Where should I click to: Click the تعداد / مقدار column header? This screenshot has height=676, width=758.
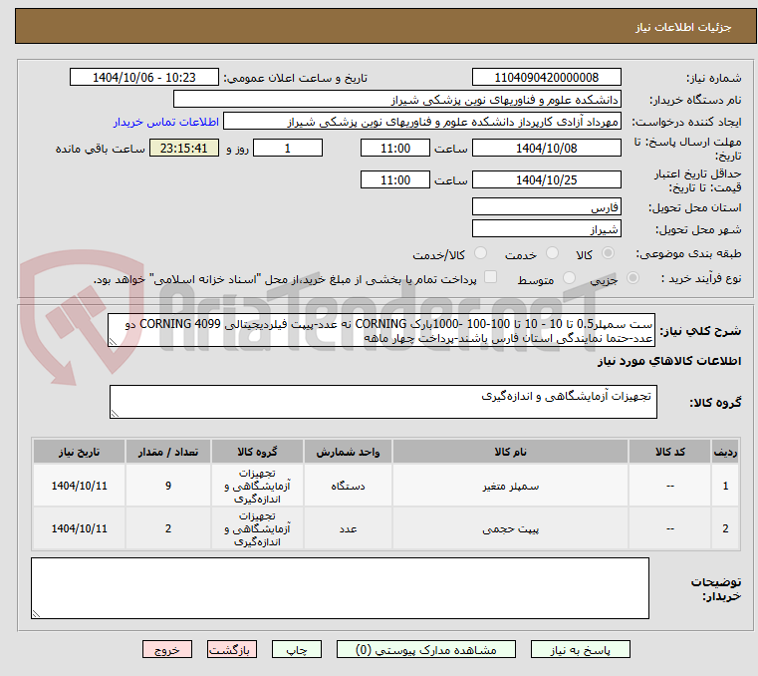click(x=167, y=452)
